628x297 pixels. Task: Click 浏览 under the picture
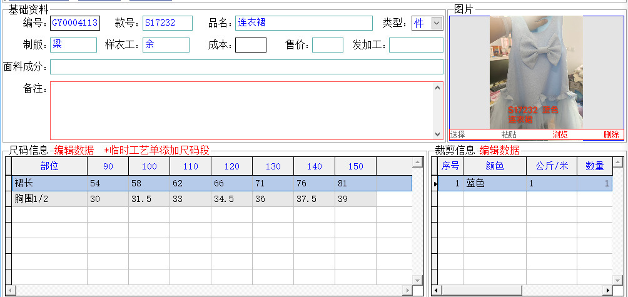point(560,135)
